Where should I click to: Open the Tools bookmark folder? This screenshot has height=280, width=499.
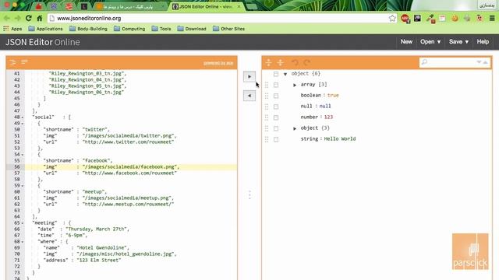(161, 29)
